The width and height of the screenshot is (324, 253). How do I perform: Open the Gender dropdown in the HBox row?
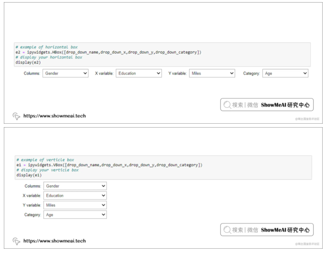[65, 73]
